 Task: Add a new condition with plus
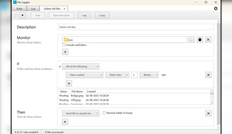coord(69,84)
